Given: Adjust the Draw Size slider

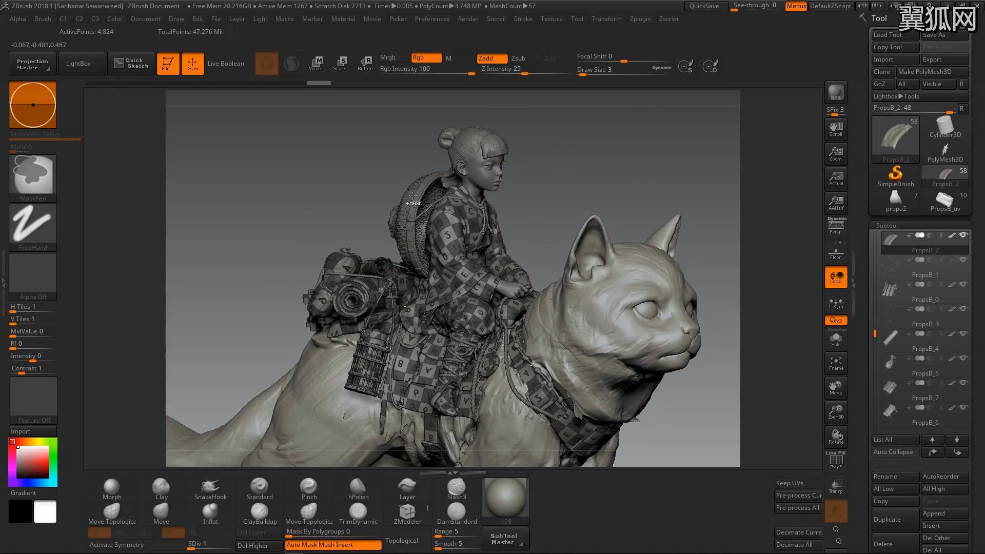Looking at the screenshot, I should (x=624, y=70).
